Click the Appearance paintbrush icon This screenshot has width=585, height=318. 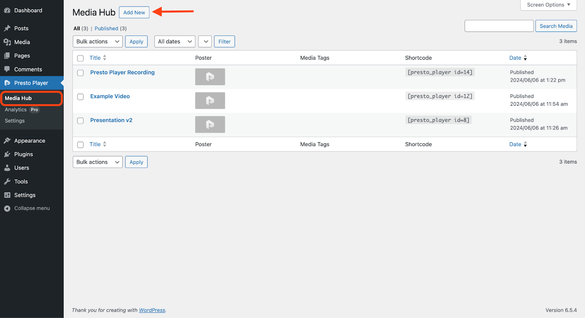pyautogui.click(x=7, y=141)
